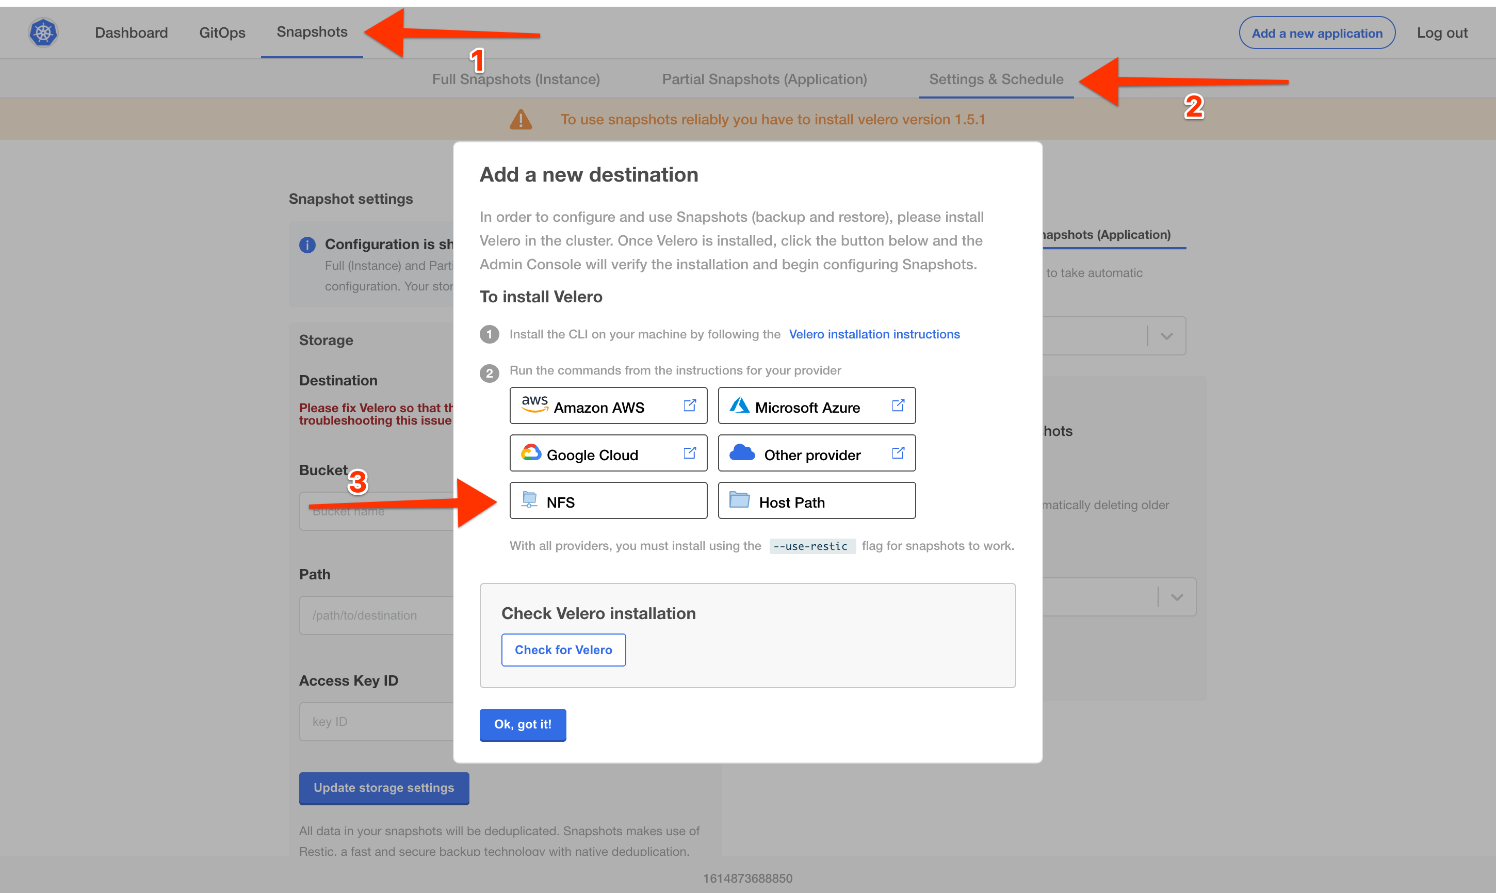Viewport: 1496px width, 893px height.
Task: Open the Dashboard nav item
Action: coord(131,33)
